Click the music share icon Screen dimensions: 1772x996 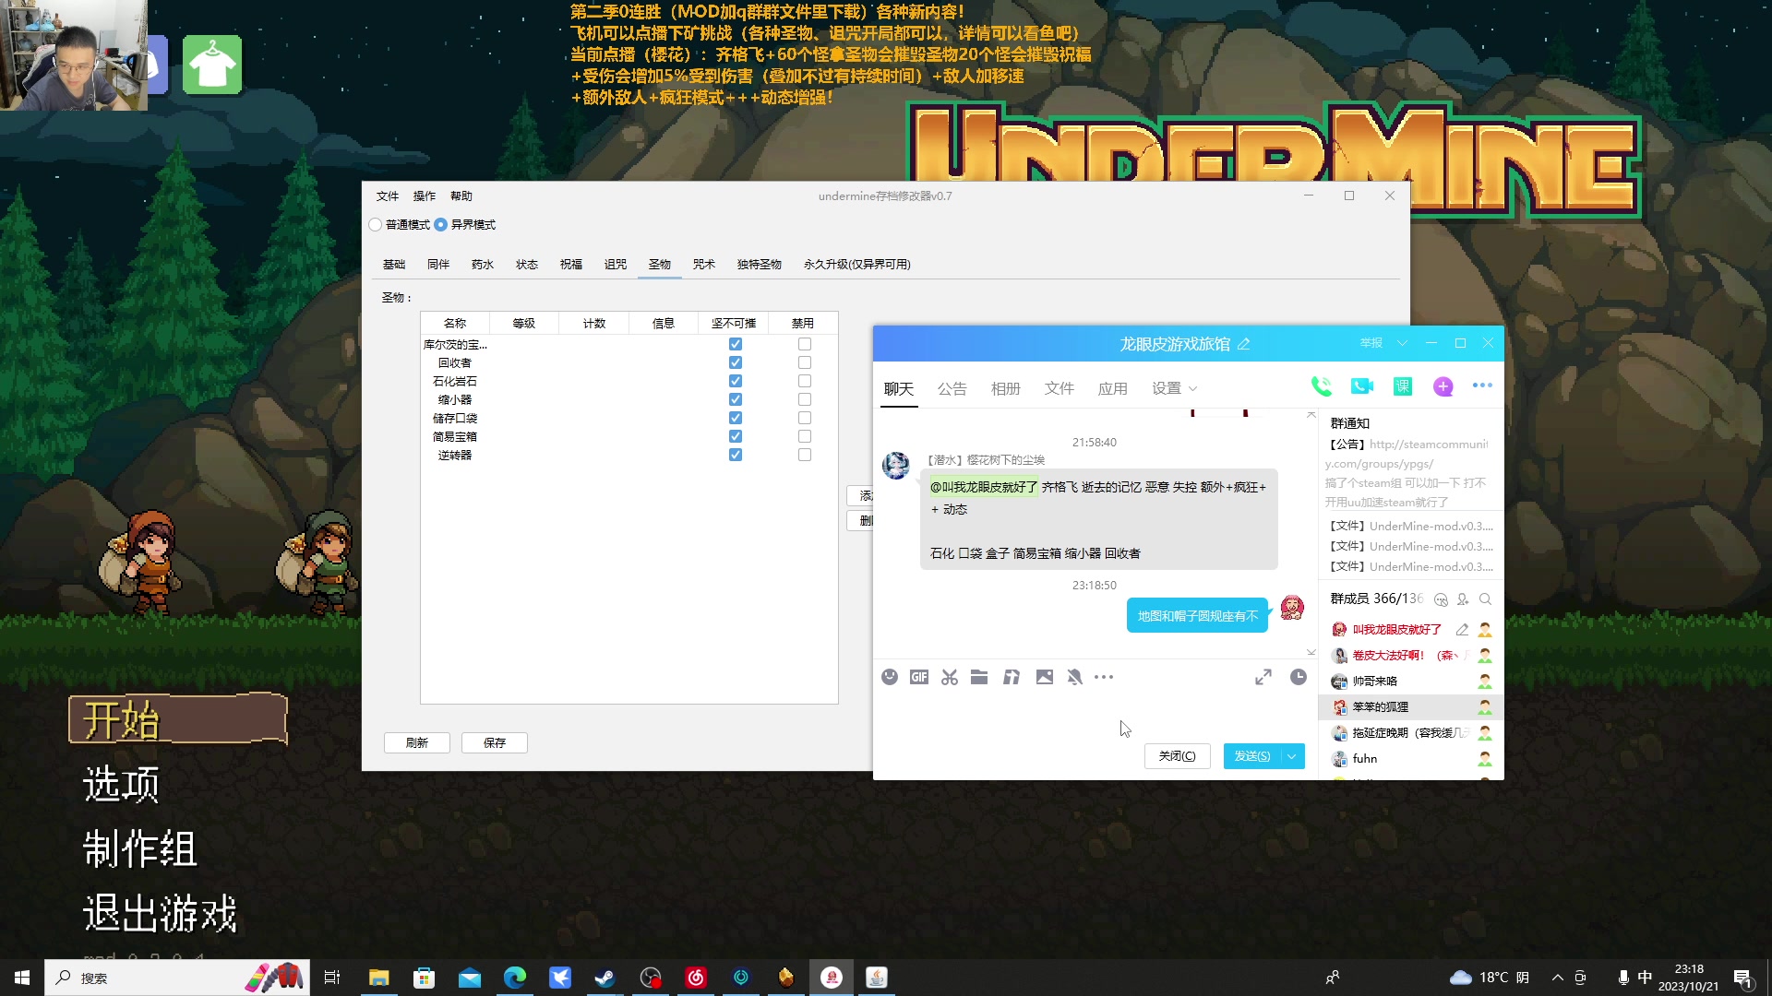[x=1012, y=677]
